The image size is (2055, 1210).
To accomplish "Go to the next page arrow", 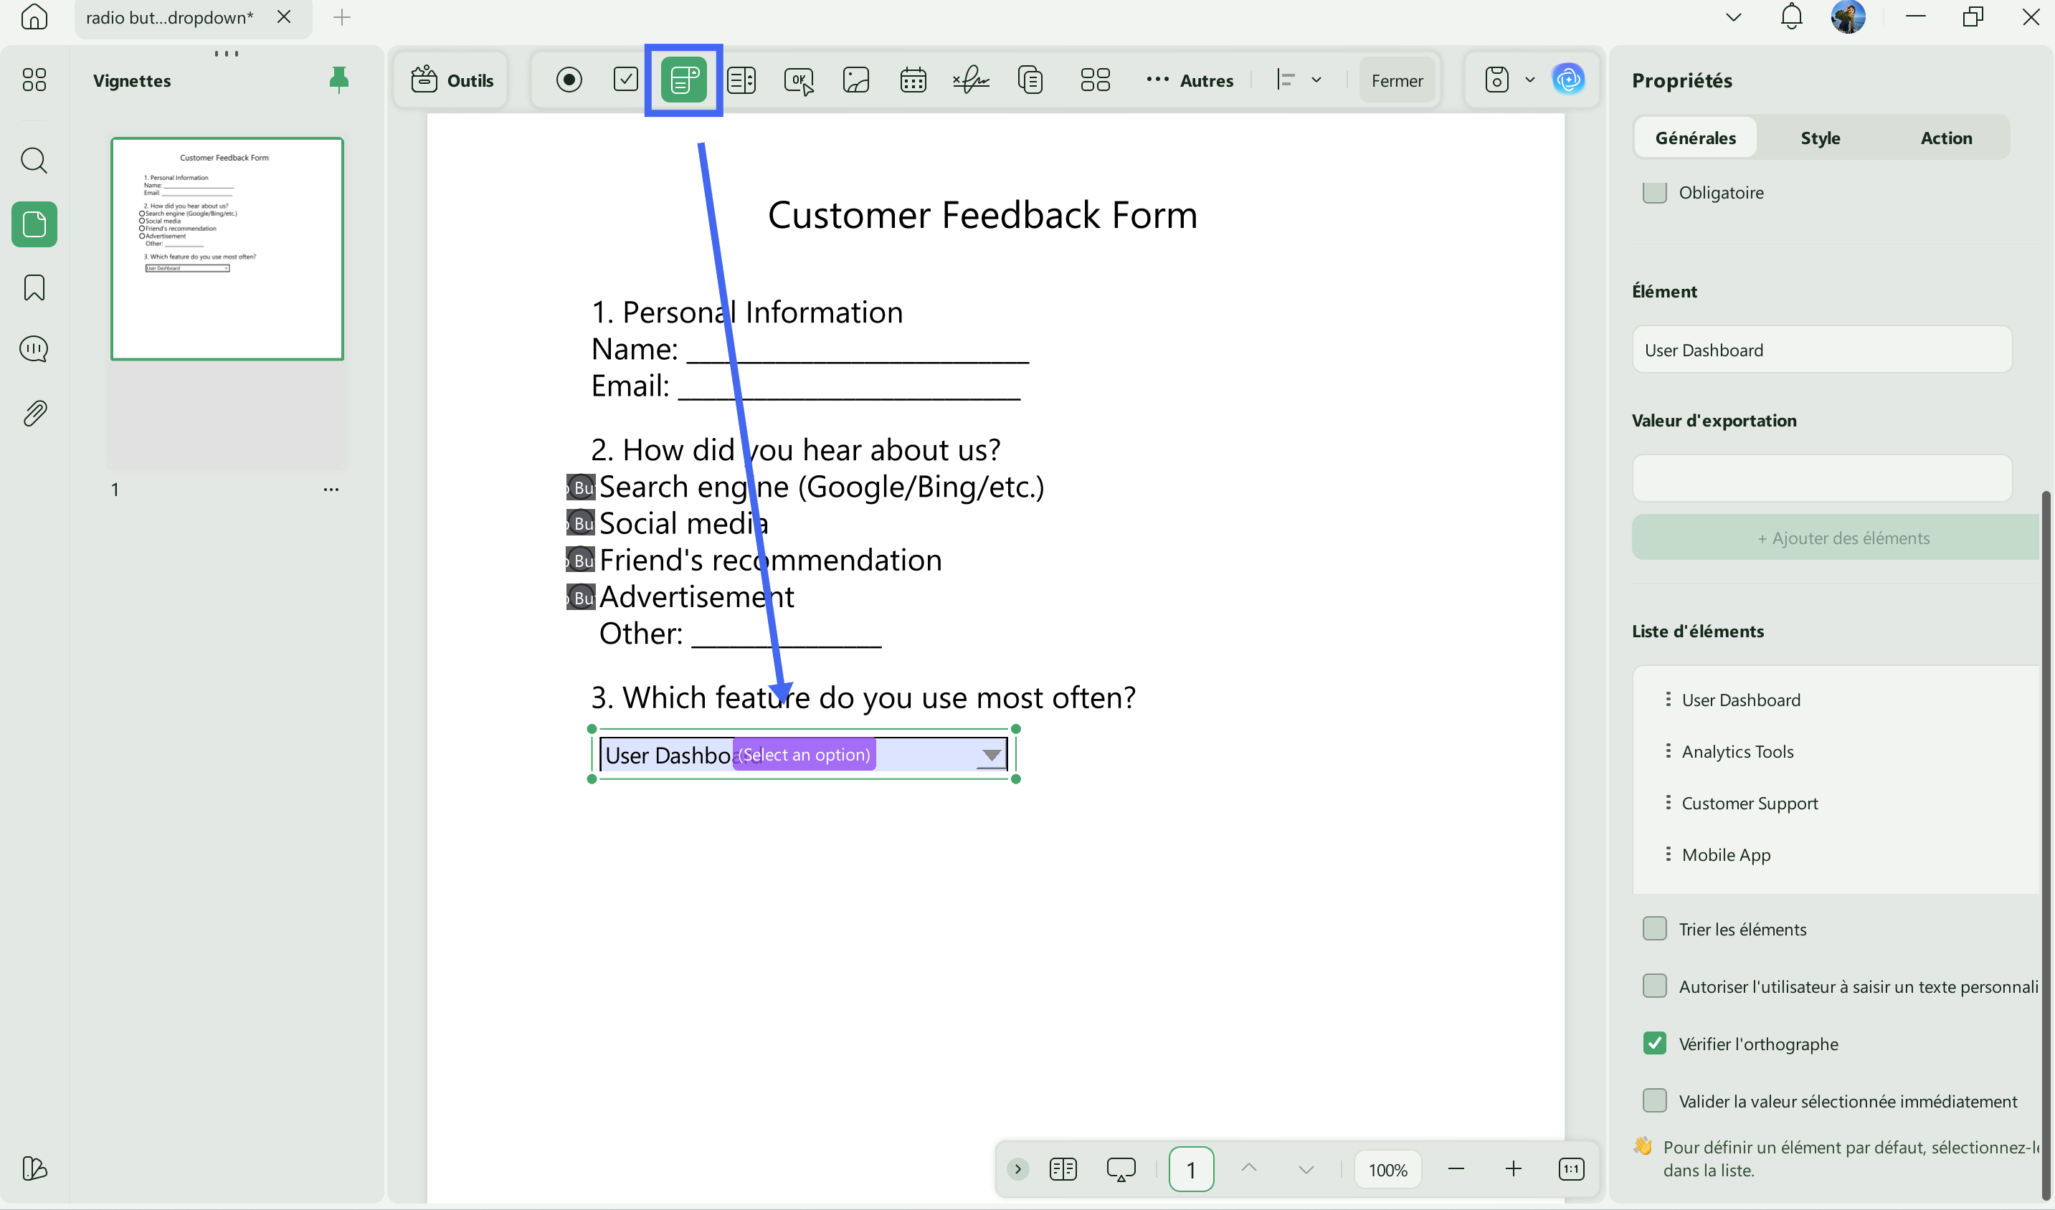I will pyautogui.click(x=1306, y=1169).
